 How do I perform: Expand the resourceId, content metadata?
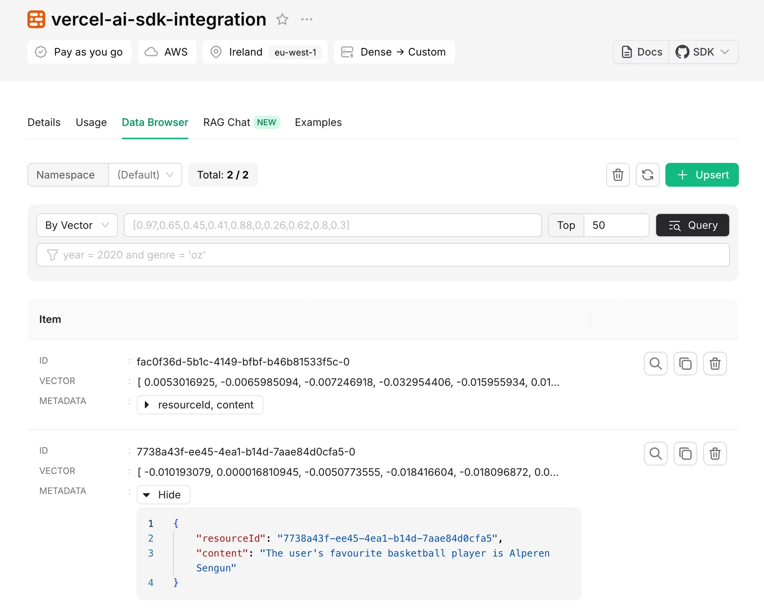pos(200,404)
